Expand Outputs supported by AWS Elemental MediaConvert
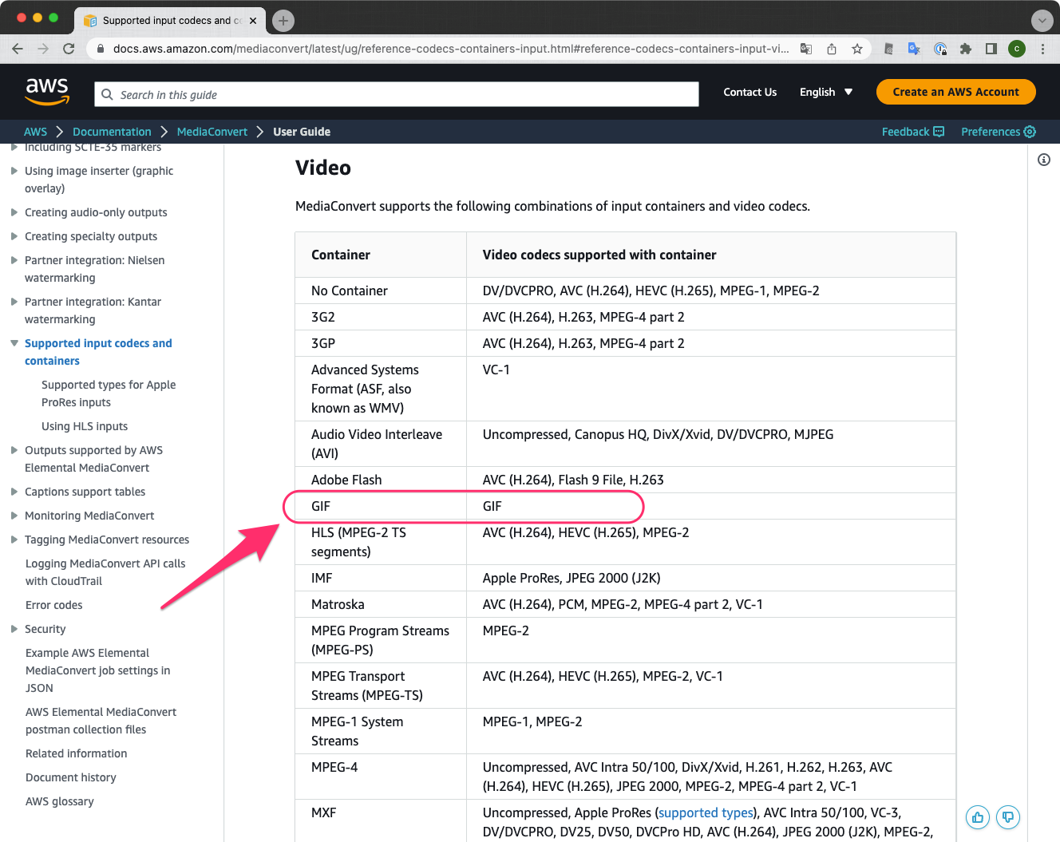Screen dimensions: 1060x842 [x=14, y=450]
